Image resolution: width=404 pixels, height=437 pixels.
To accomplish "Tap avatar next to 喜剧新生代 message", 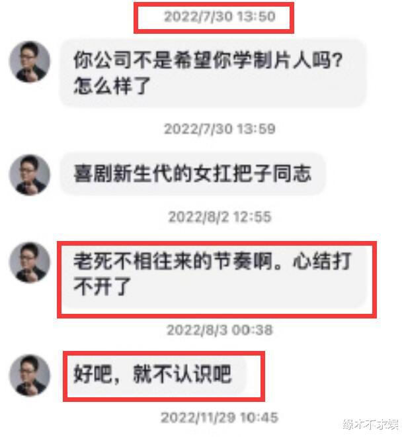I will [30, 175].
